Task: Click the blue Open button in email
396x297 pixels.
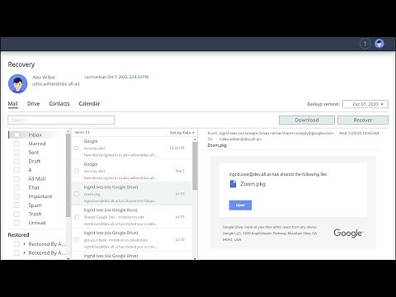Action: pyautogui.click(x=240, y=205)
